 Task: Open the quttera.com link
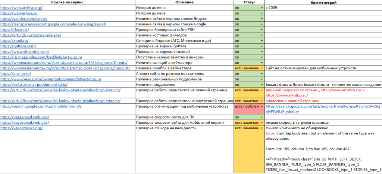tap(18, 46)
